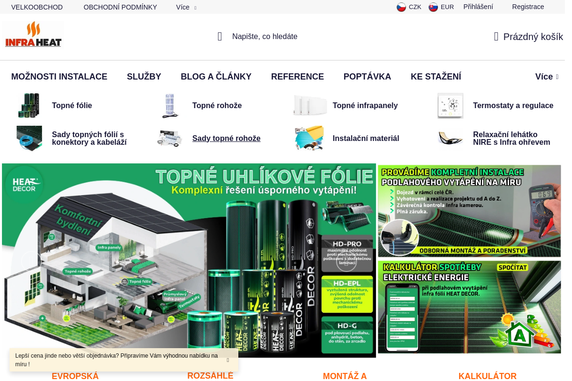Viewport: 572px width, 381px height.
Task: Select the Czech flag for CZK currency
Action: click(401, 7)
